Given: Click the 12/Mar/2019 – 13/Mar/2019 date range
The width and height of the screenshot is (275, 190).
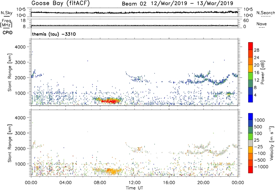Looking at the screenshot, I should (x=194, y=4).
